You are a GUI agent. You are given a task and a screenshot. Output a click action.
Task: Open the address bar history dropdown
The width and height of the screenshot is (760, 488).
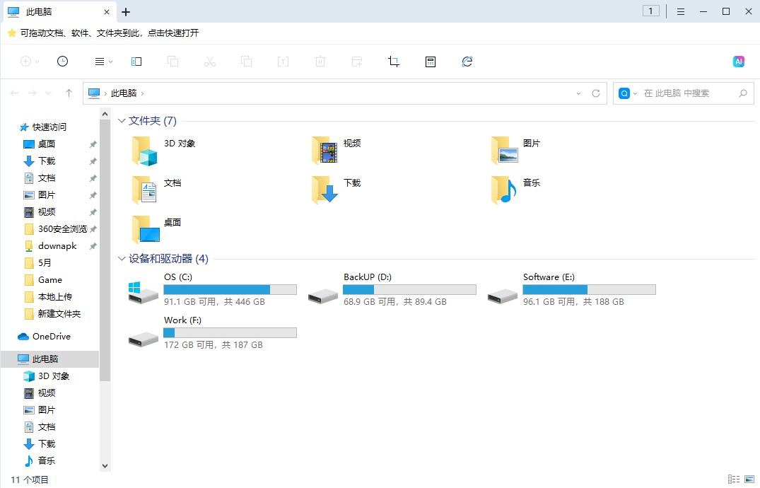[x=578, y=93]
